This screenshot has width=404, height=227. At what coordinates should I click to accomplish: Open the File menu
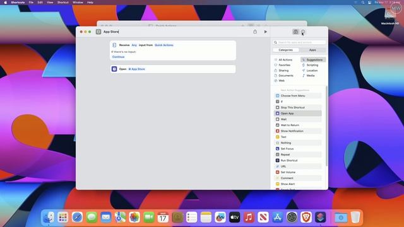[31, 3]
